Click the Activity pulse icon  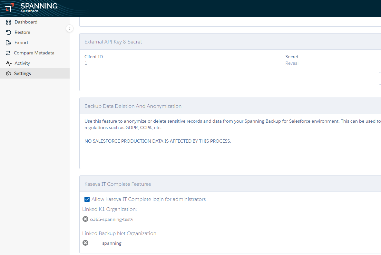pos(8,63)
